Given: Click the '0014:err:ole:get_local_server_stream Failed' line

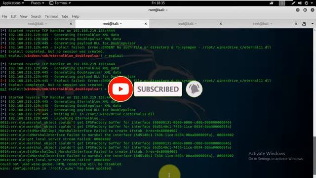Looking at the screenshot, I should pyautogui.click(x=55, y=160).
